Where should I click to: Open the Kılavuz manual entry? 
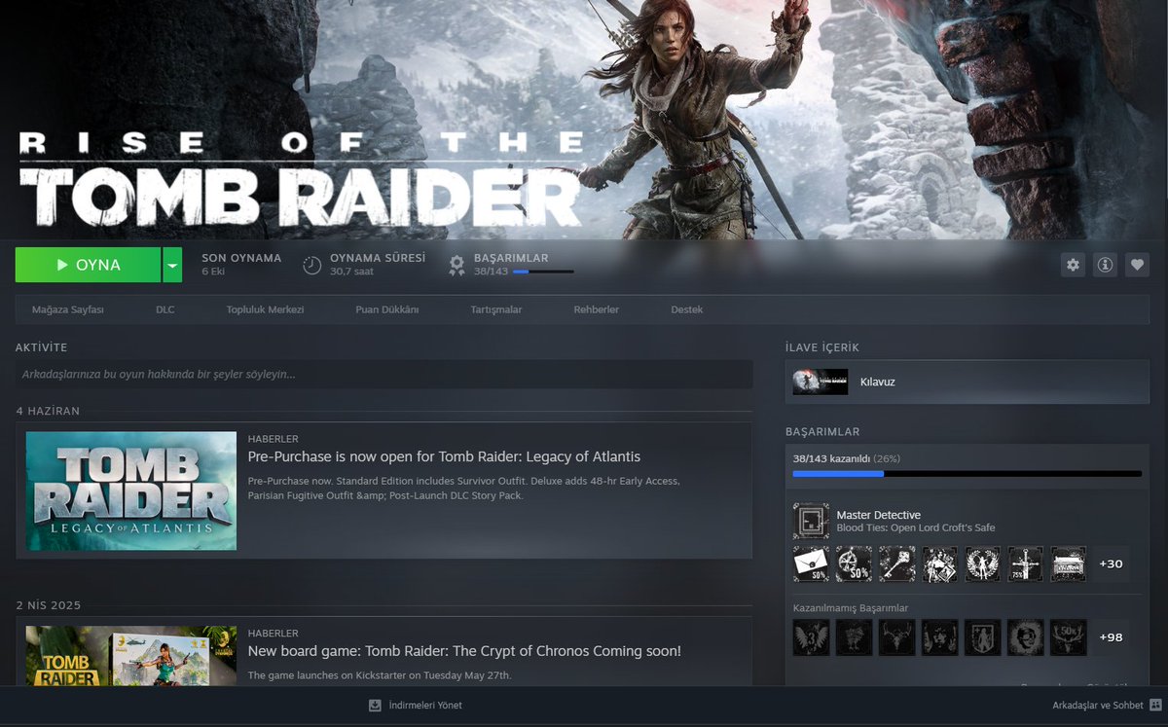tap(967, 382)
